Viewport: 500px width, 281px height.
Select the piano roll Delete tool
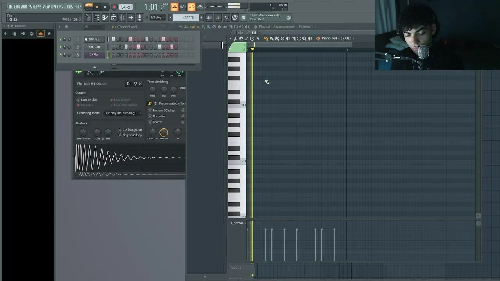click(x=282, y=38)
